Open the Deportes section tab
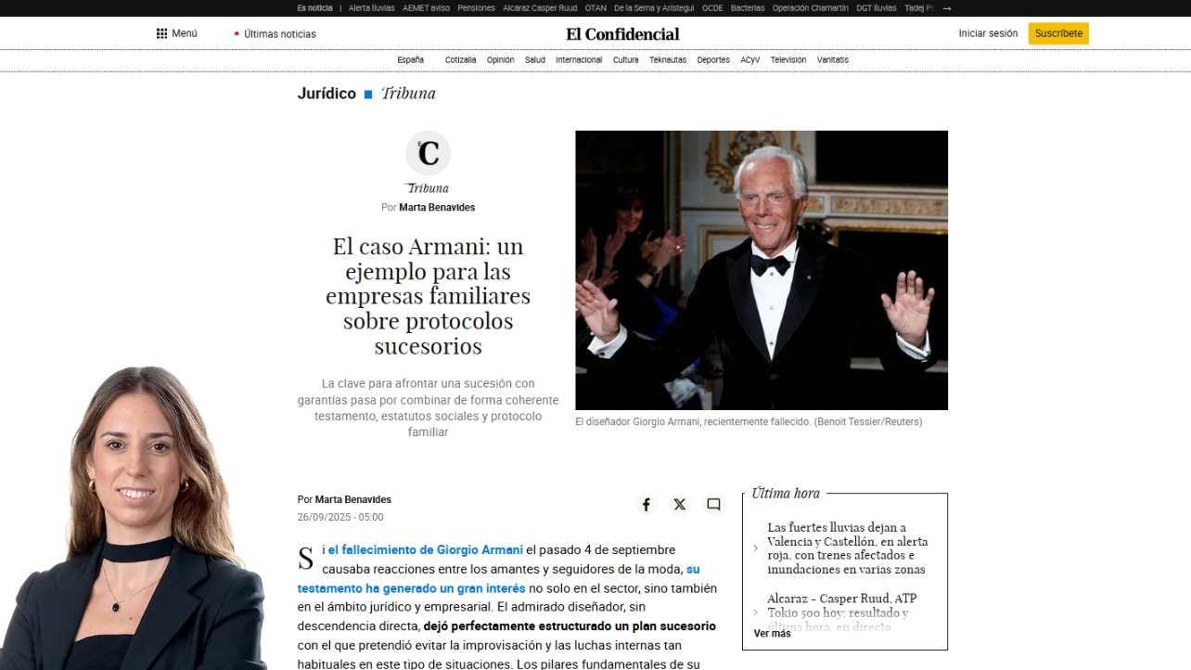The height and width of the screenshot is (670, 1191). (712, 59)
